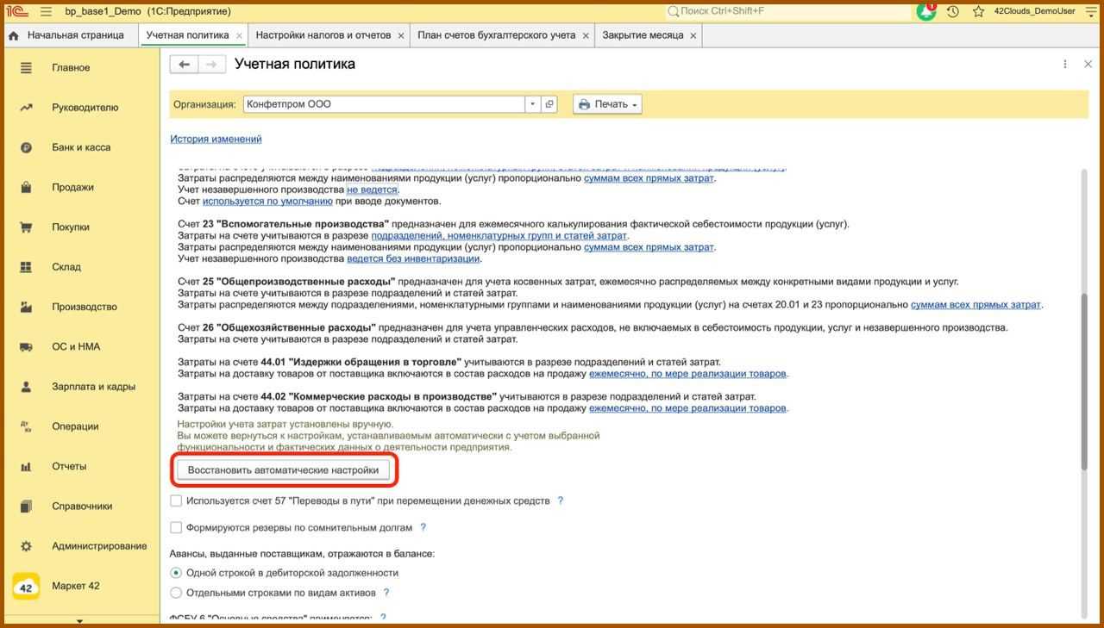Open the 42Clouds_DemoUser user menu
Screen dimensions: 1104x628
[x=1034, y=11]
